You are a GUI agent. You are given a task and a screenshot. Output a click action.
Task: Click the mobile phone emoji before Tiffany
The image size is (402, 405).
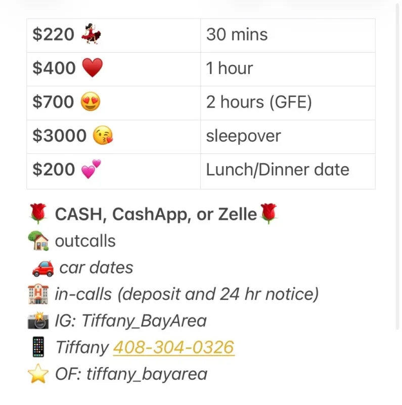point(38,348)
